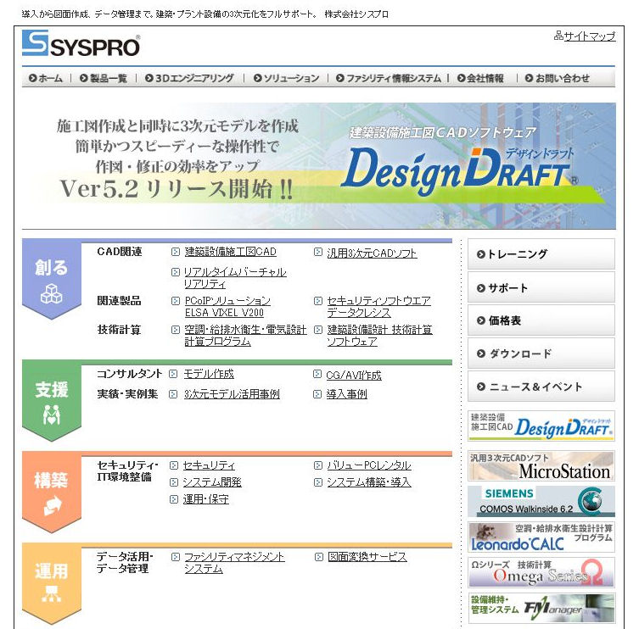Click the MicroStation product banner
The width and height of the screenshot is (639, 629).
pyautogui.click(x=541, y=466)
